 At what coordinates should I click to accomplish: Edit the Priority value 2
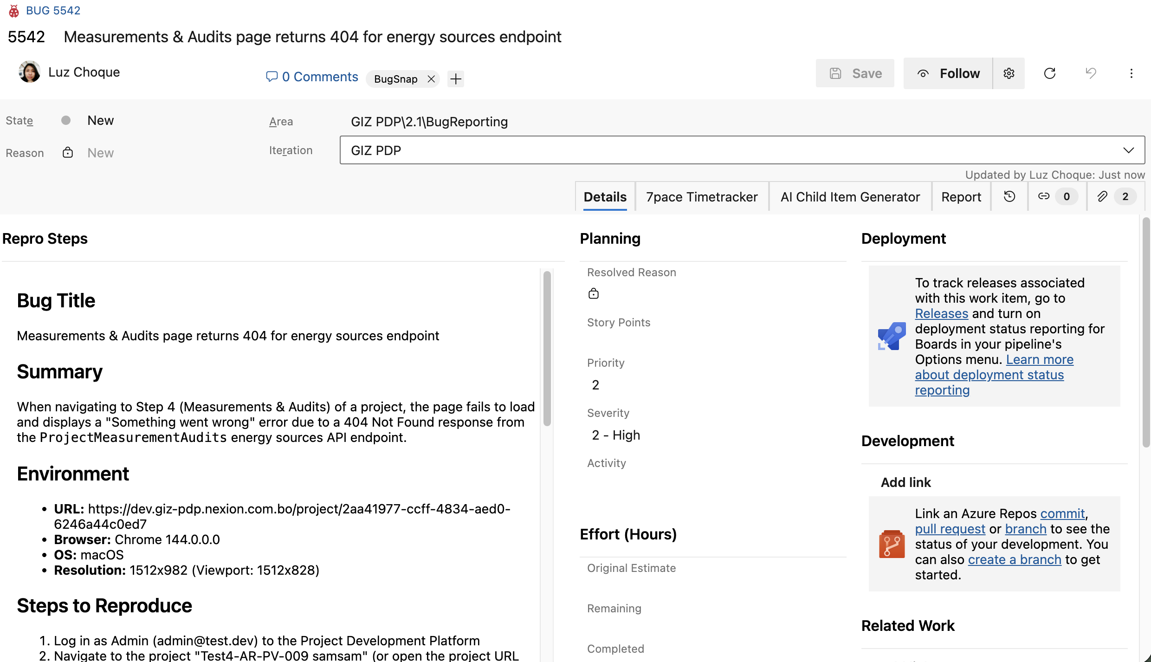coord(595,385)
